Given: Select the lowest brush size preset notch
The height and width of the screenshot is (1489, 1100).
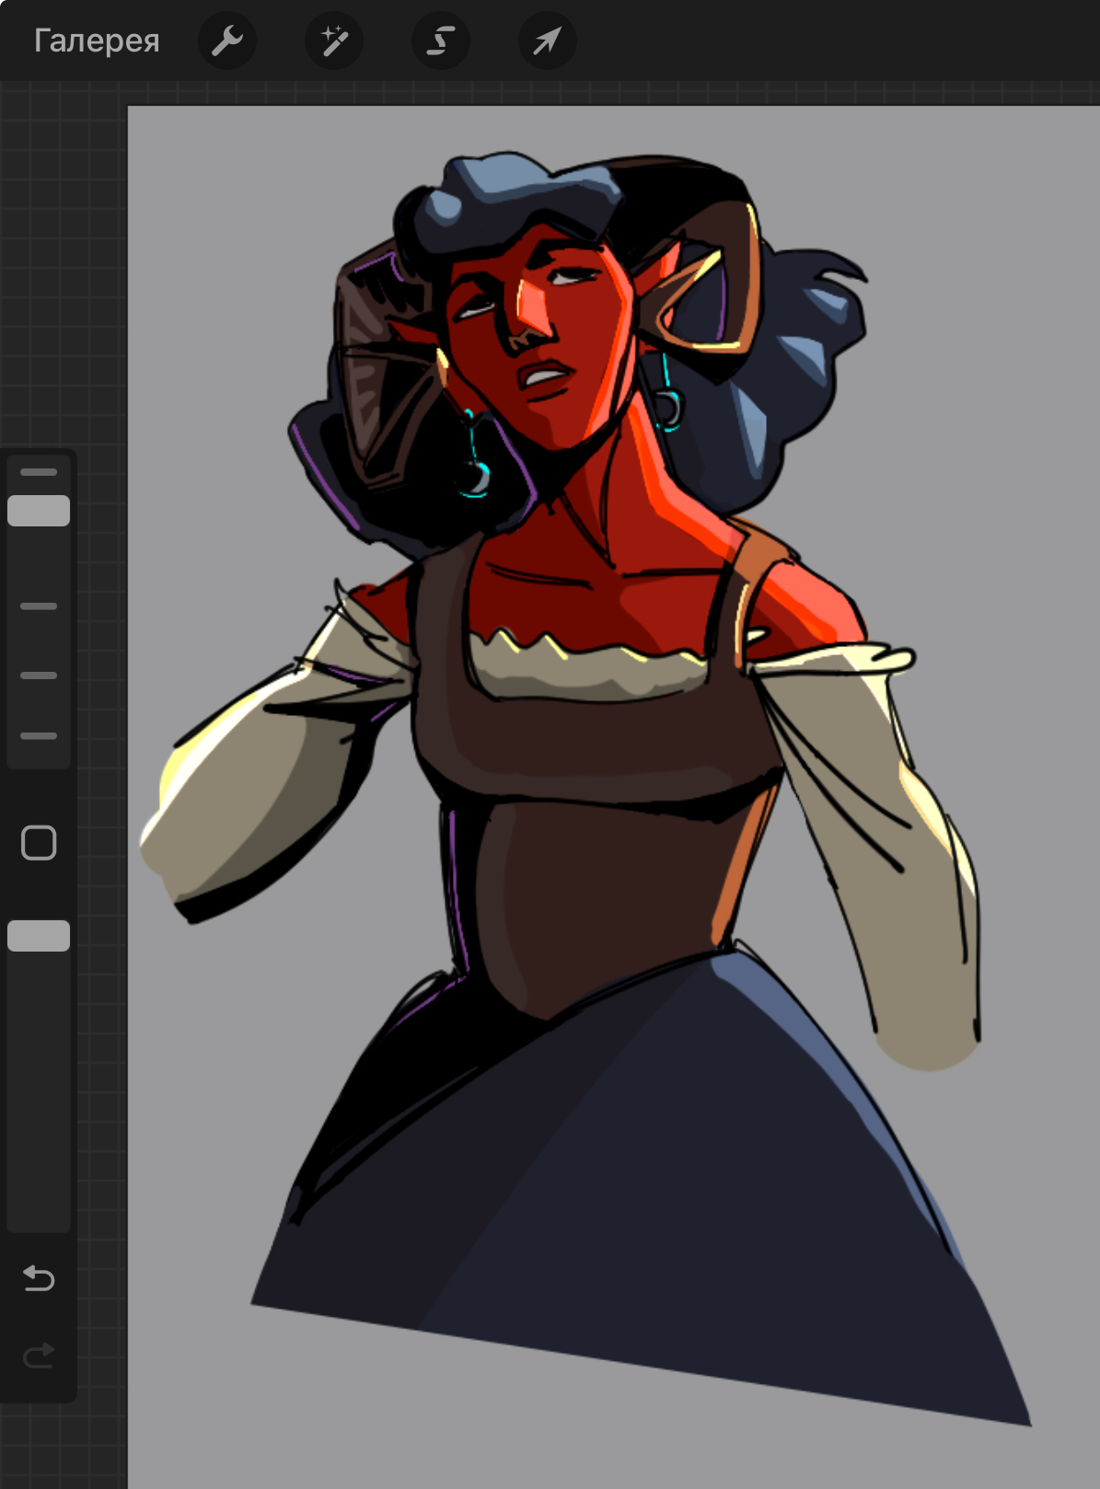Looking at the screenshot, I should click(x=39, y=736).
